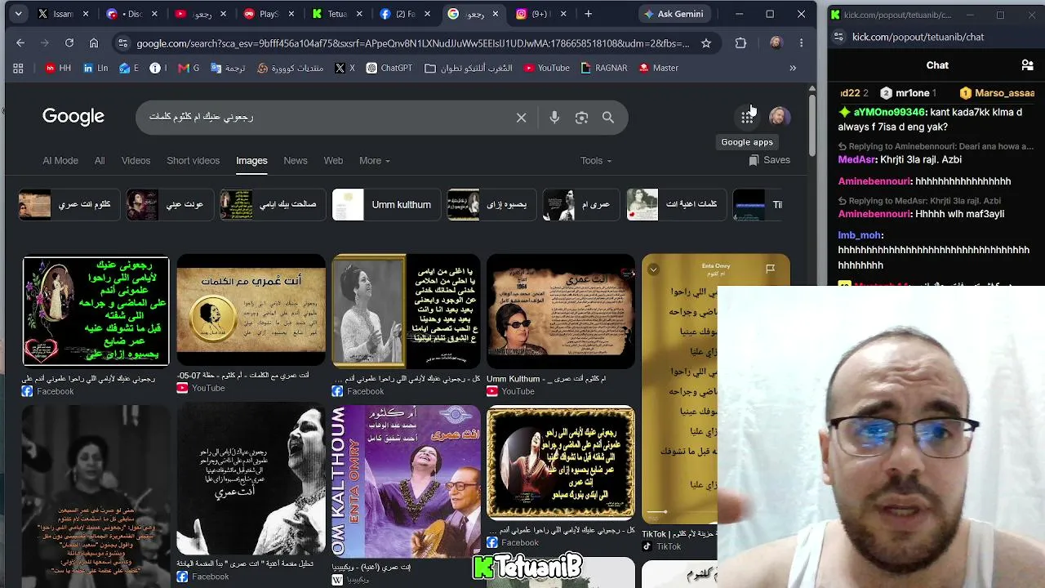The image size is (1045, 588).
Task: Clear the Google search box
Action: click(x=522, y=118)
